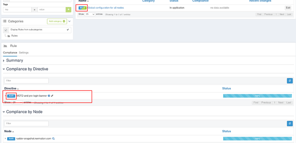Viewport: 296px width, 143px height.
Task: Click the no data available compliance cell
Action: click(x=220, y=8)
